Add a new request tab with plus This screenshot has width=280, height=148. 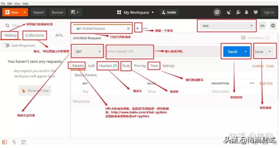(x=137, y=28)
